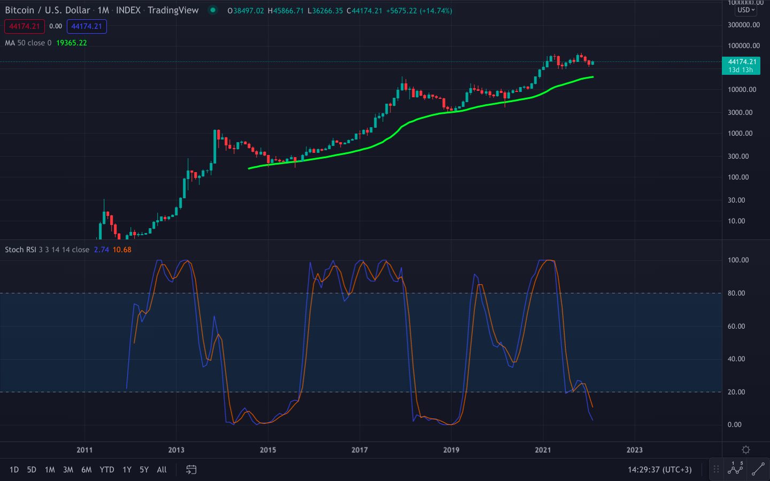Click the 2019 time axis label

[x=451, y=450]
